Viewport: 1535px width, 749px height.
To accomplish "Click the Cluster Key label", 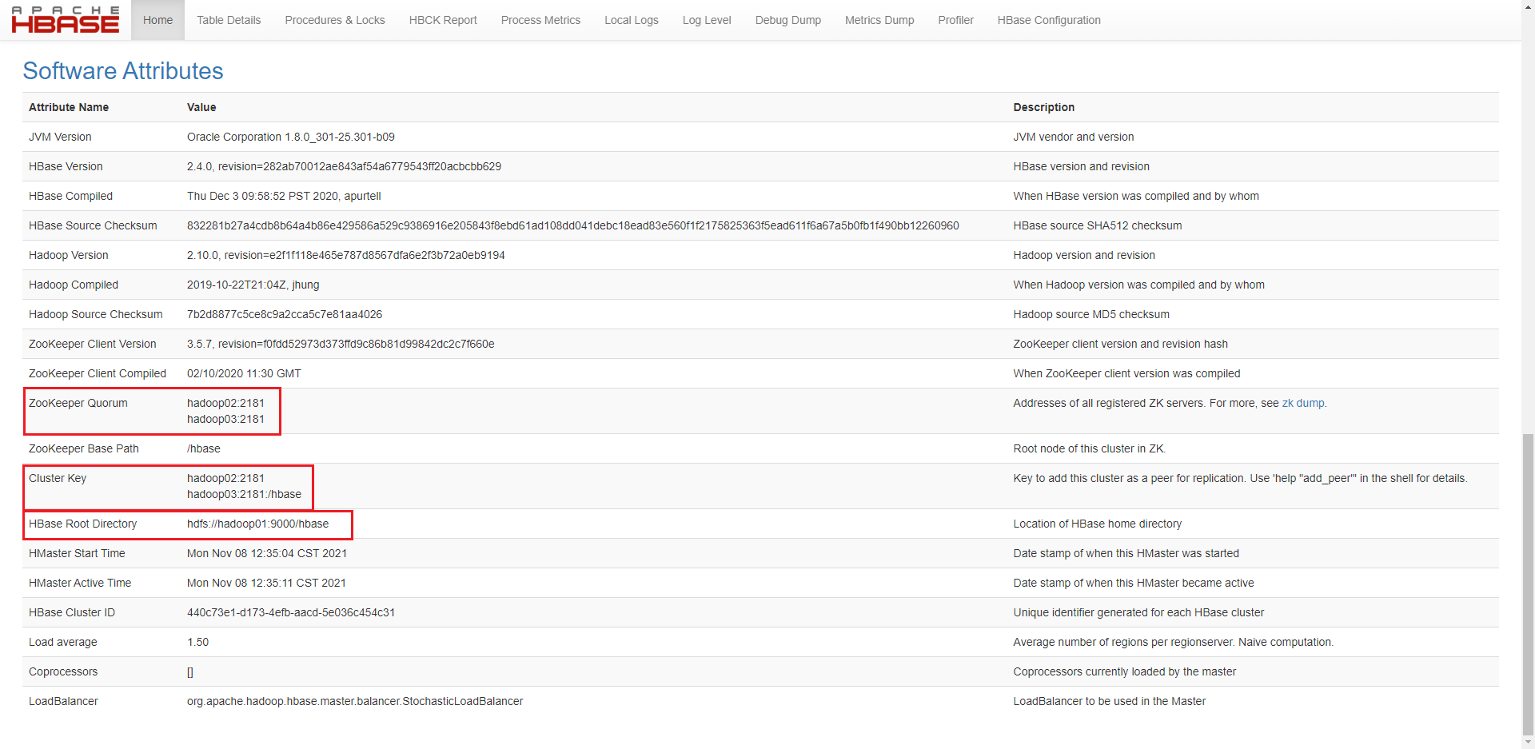I will coord(58,478).
